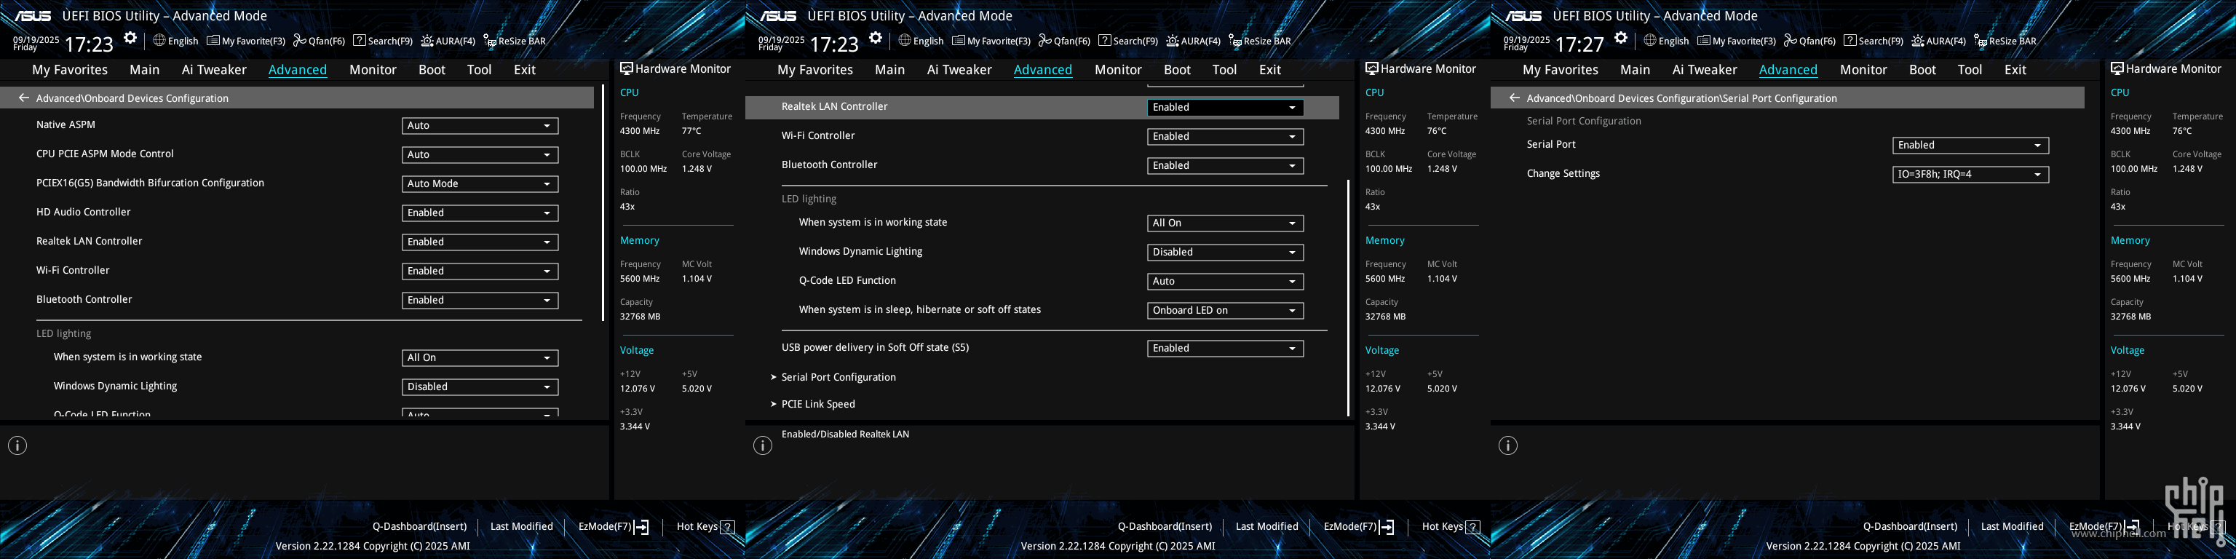Switch to Exit tab in right BIOS screen

tap(2015, 69)
